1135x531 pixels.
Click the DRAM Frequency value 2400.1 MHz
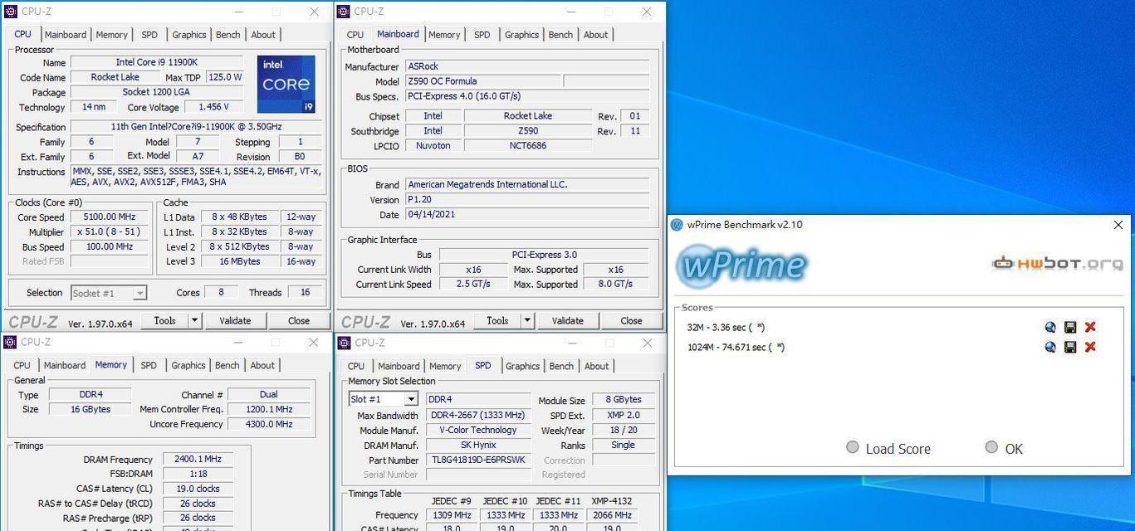click(198, 459)
